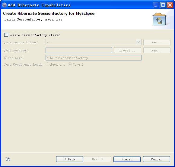
Task: Click the src source folder combo box
Action: (x=94, y=42)
